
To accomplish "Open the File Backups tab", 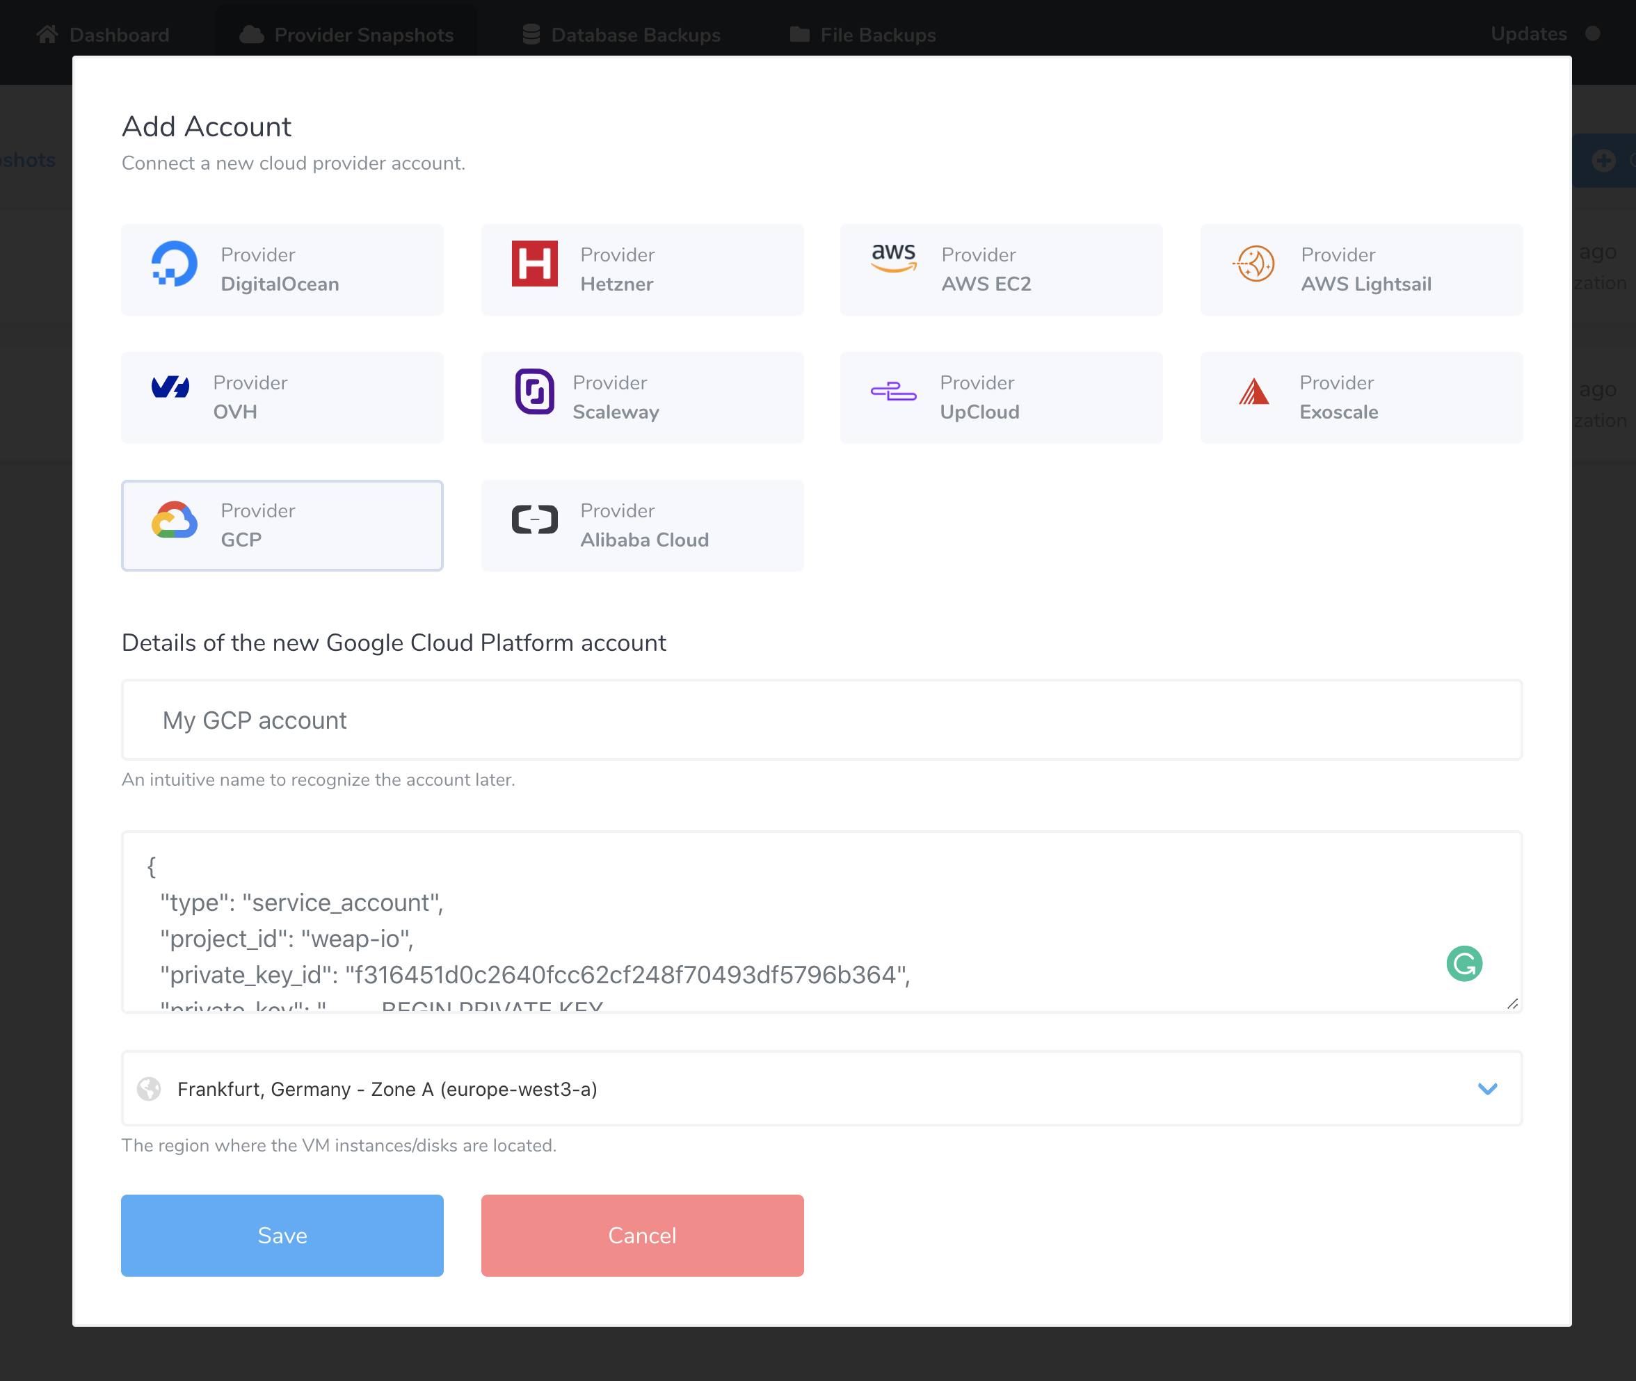I will [x=863, y=35].
